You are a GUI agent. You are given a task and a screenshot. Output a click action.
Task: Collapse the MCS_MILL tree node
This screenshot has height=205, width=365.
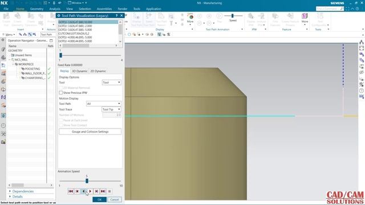[x=10, y=60]
